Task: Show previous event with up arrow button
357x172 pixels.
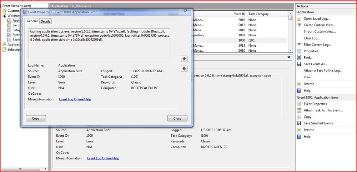Action: click(184, 59)
